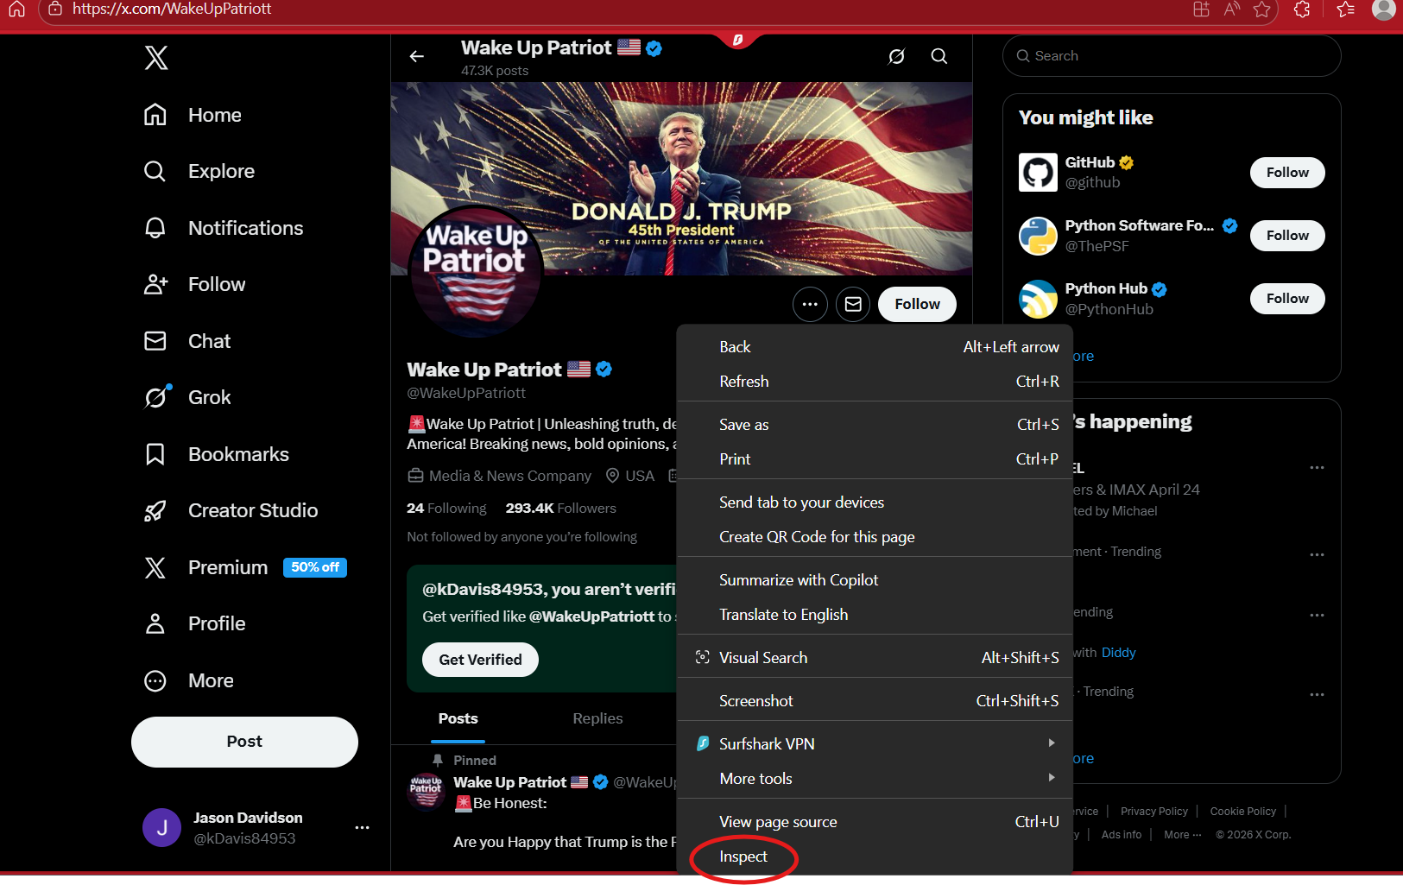Select Inspect in context menu
The width and height of the screenshot is (1403, 885).
[x=875, y=856]
